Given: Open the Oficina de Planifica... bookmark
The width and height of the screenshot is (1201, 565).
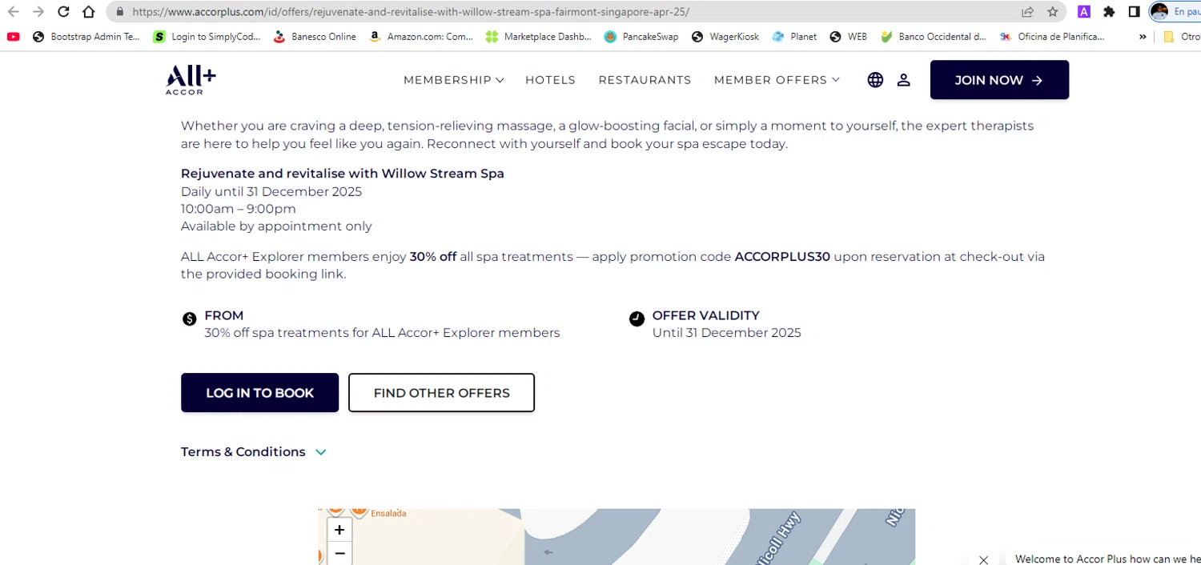Looking at the screenshot, I should click(x=1052, y=37).
